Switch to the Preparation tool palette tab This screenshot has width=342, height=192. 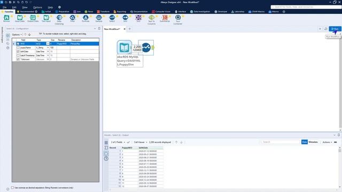click(62, 12)
